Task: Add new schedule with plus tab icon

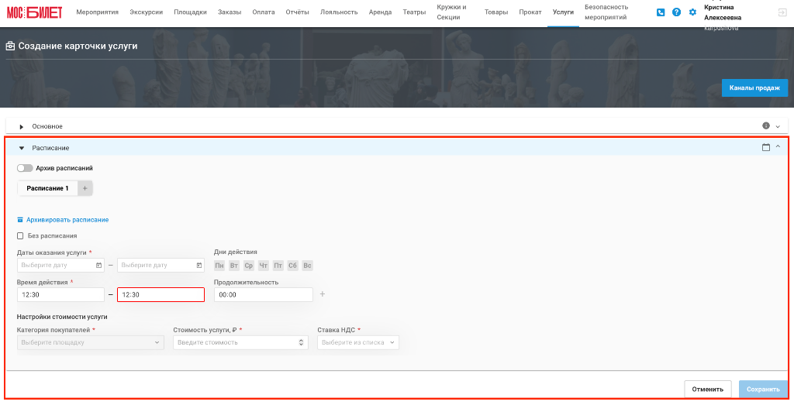Action: click(x=85, y=188)
